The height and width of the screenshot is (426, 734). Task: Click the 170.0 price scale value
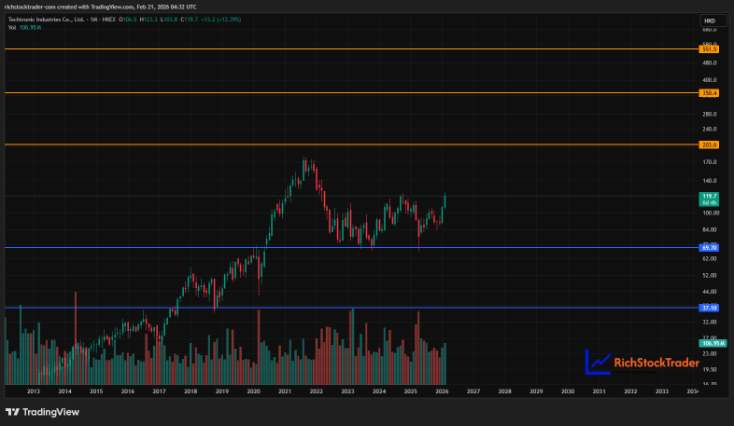(710, 162)
